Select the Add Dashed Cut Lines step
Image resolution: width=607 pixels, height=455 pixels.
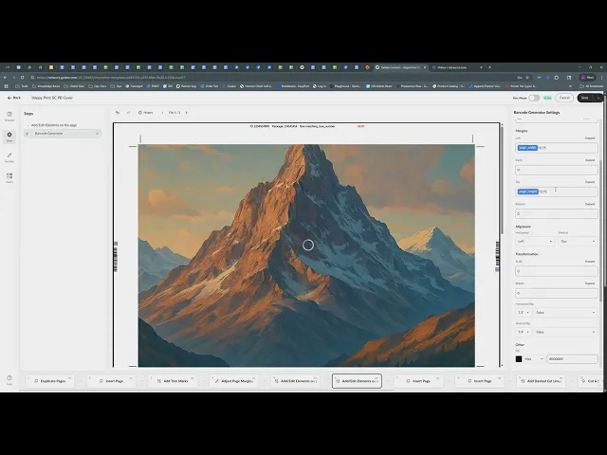tap(541, 381)
